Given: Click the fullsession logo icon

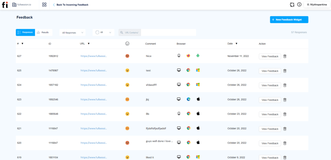Looking at the screenshot, I should [5, 5].
